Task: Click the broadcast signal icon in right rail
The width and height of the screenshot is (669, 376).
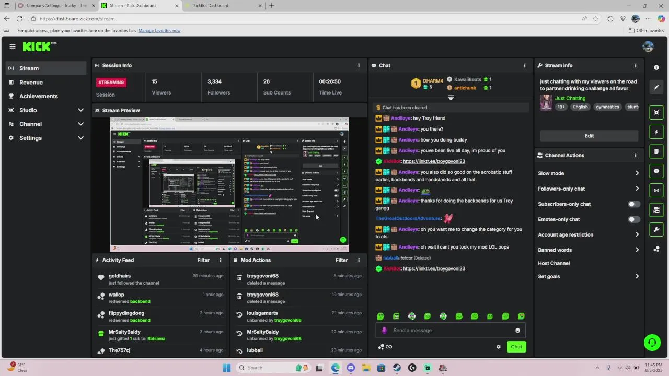Action: tap(656, 190)
